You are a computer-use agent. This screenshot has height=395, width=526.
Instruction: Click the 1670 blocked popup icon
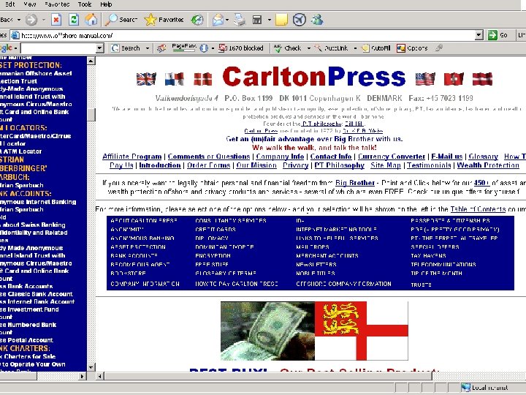pyautogui.click(x=223, y=48)
